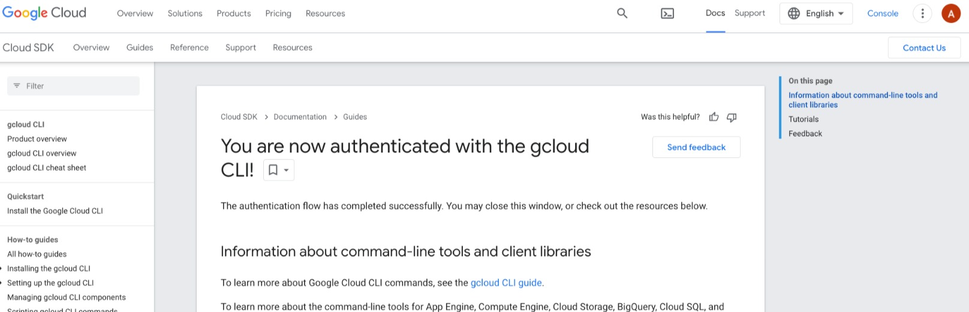969x312 pixels.
Task: Open the Products menu
Action: (x=234, y=13)
